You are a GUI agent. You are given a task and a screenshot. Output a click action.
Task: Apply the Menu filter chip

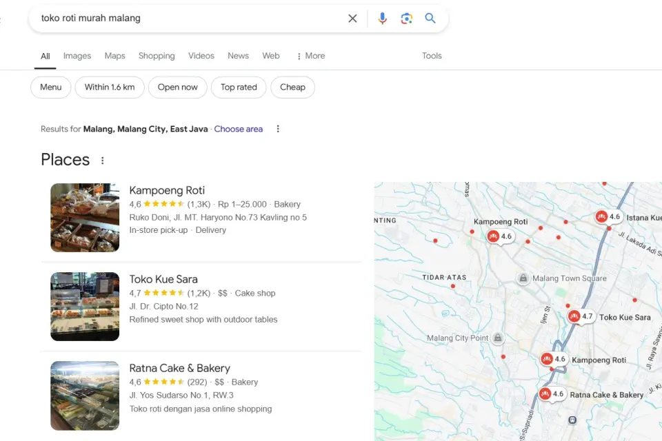pyautogui.click(x=50, y=88)
